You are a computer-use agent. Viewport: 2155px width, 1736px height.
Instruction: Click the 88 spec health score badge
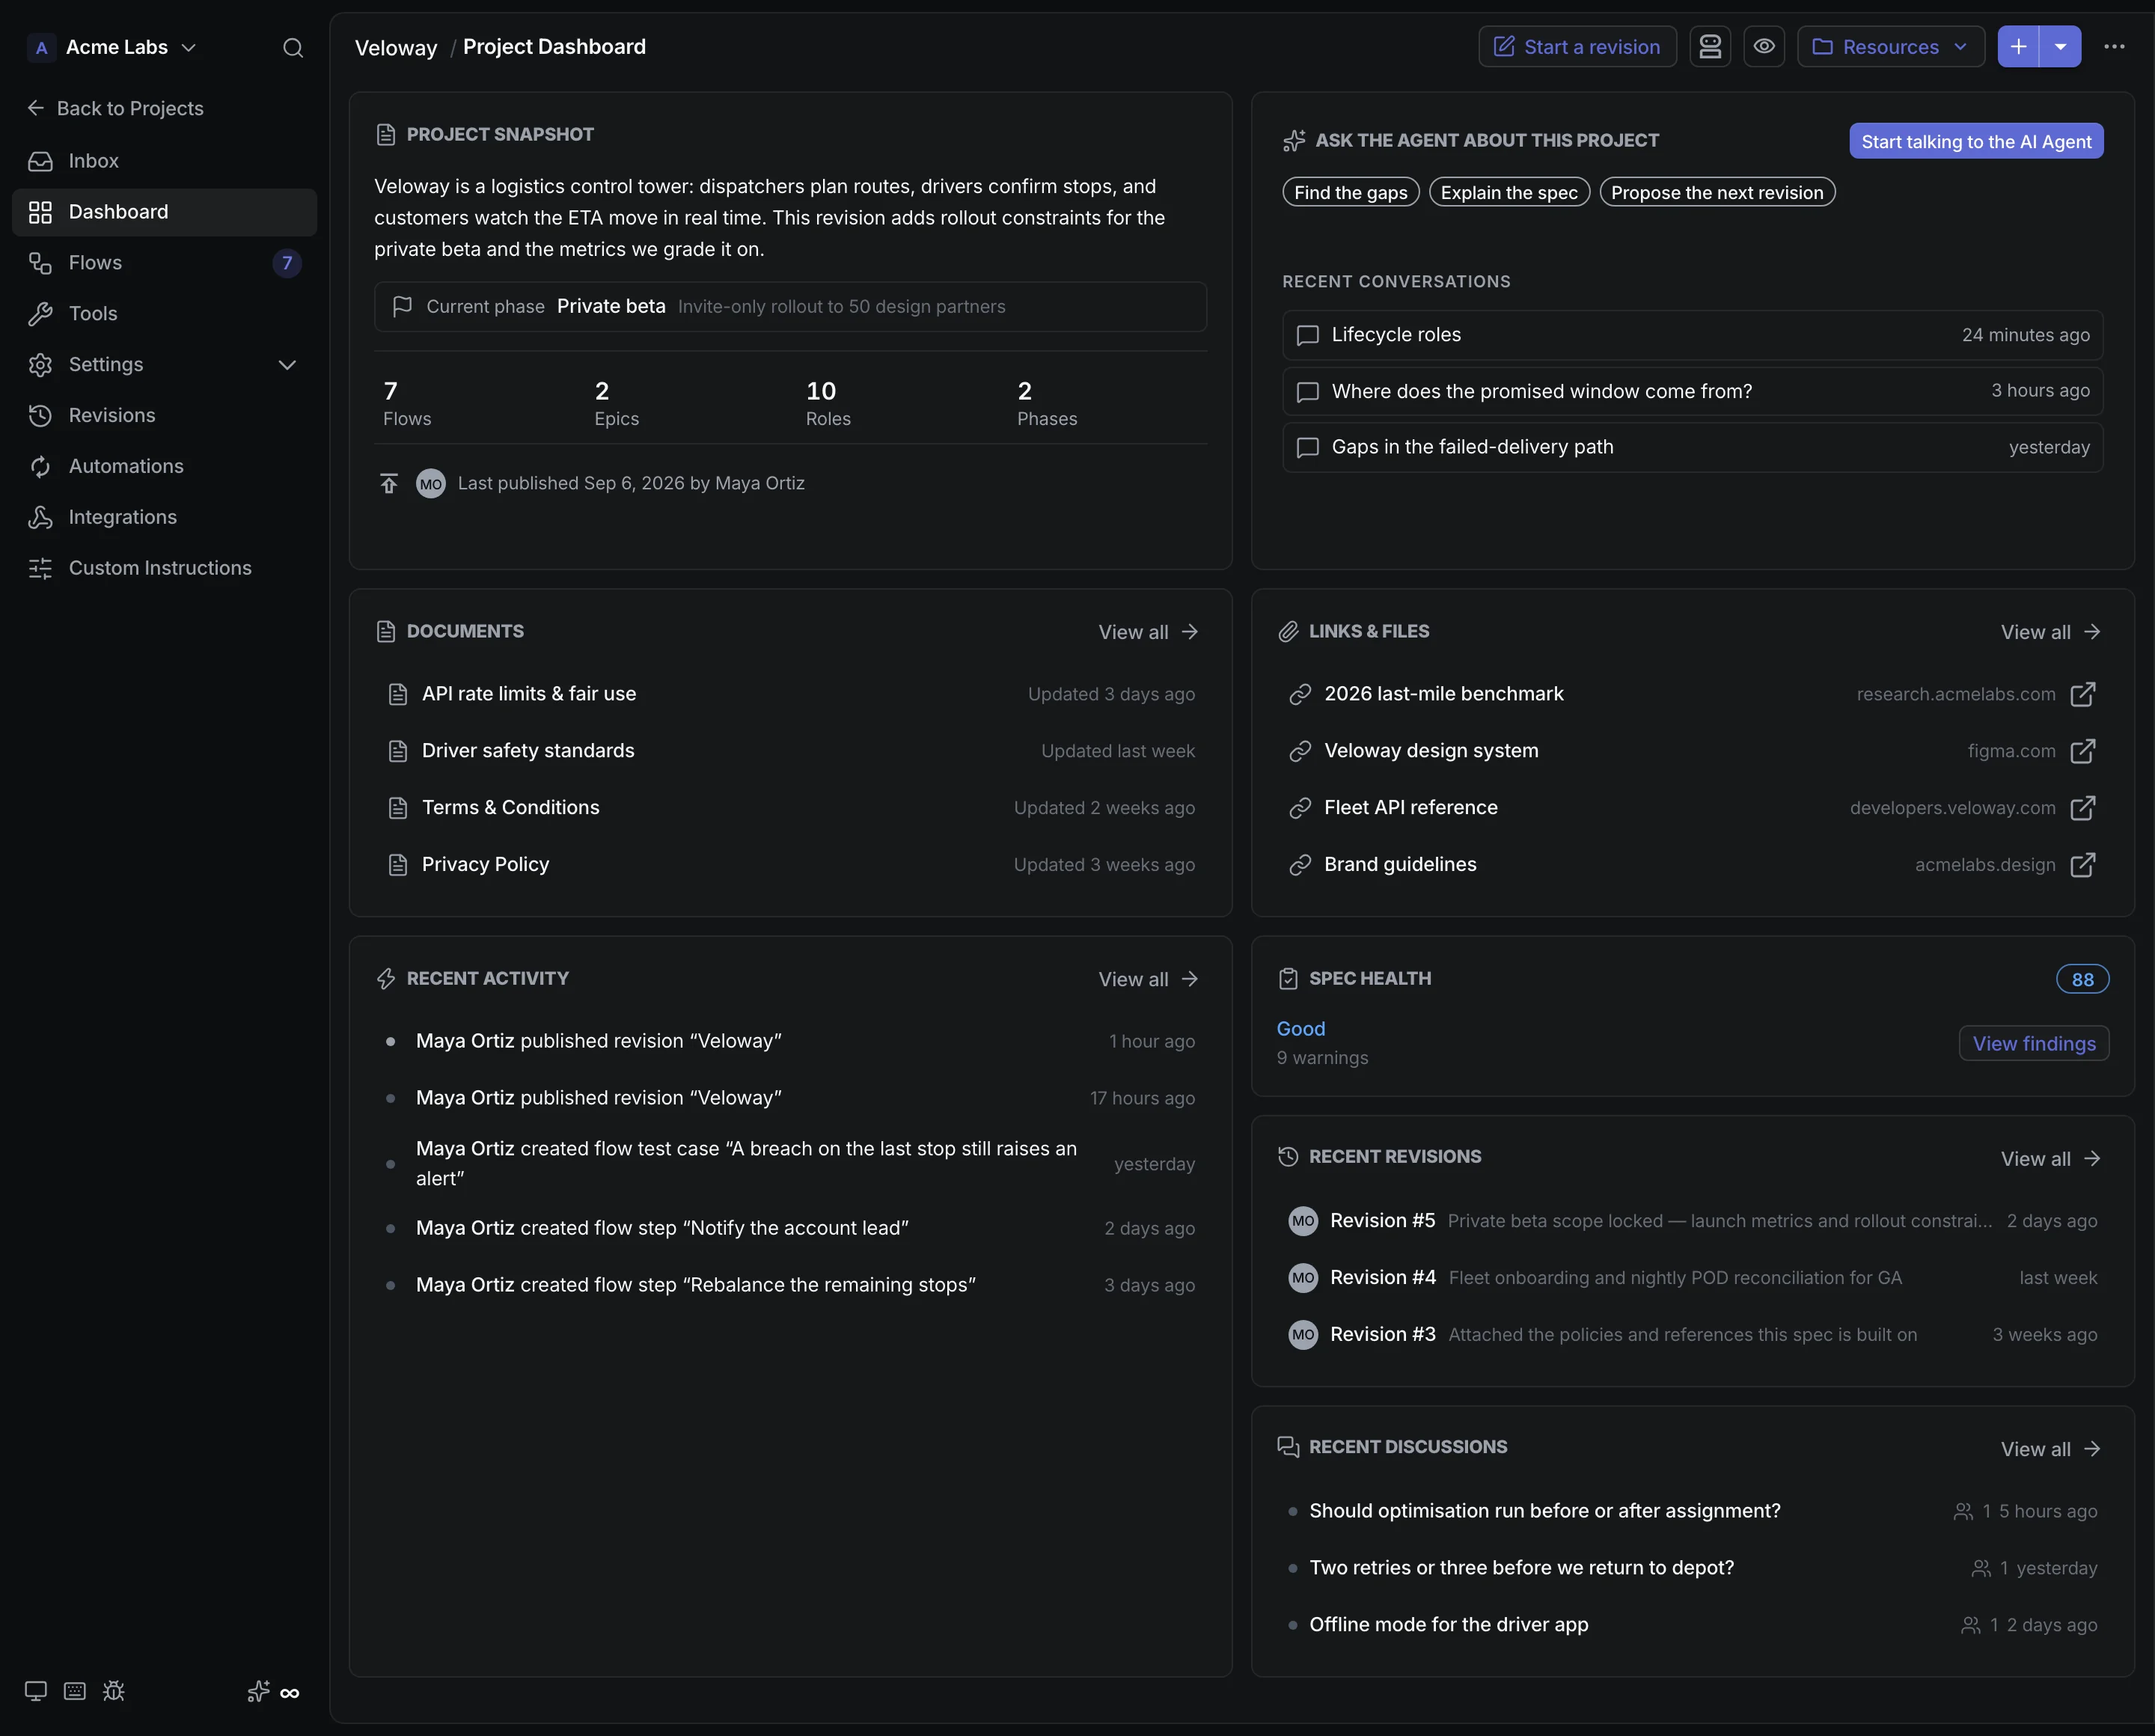tap(2082, 979)
